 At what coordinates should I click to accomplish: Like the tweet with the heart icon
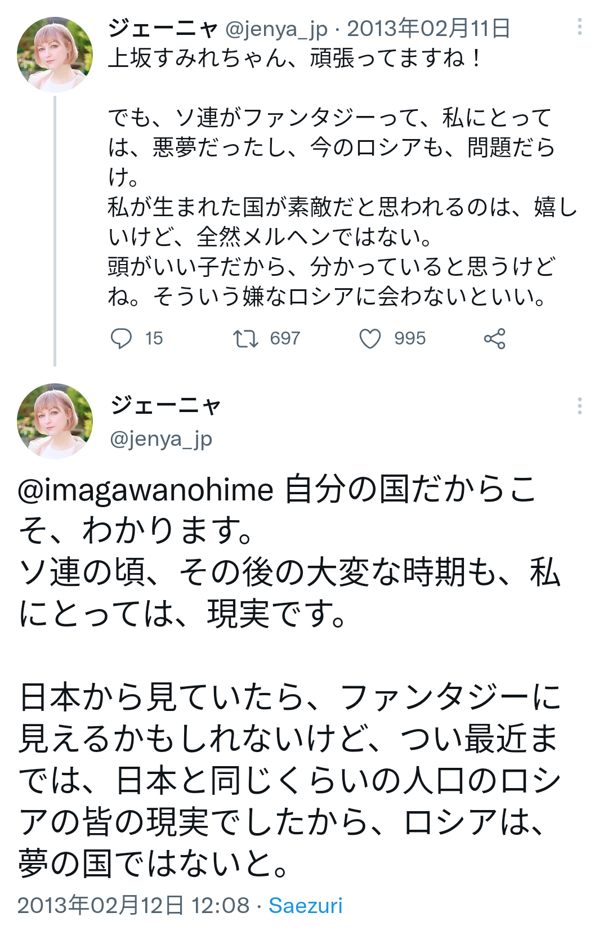(370, 339)
